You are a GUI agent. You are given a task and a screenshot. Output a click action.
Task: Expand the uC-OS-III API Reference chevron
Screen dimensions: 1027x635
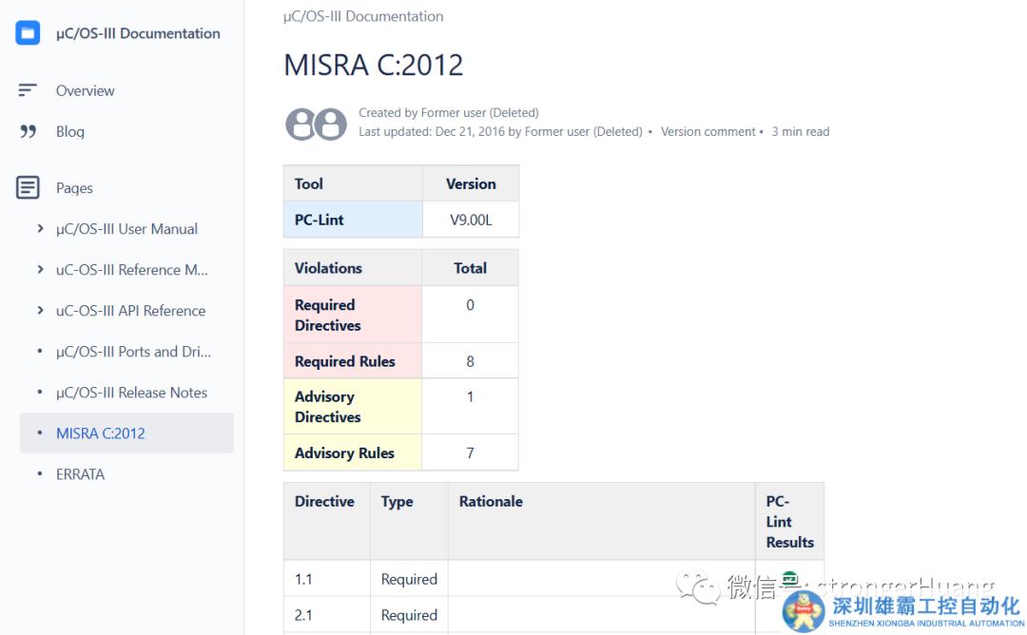coord(40,310)
